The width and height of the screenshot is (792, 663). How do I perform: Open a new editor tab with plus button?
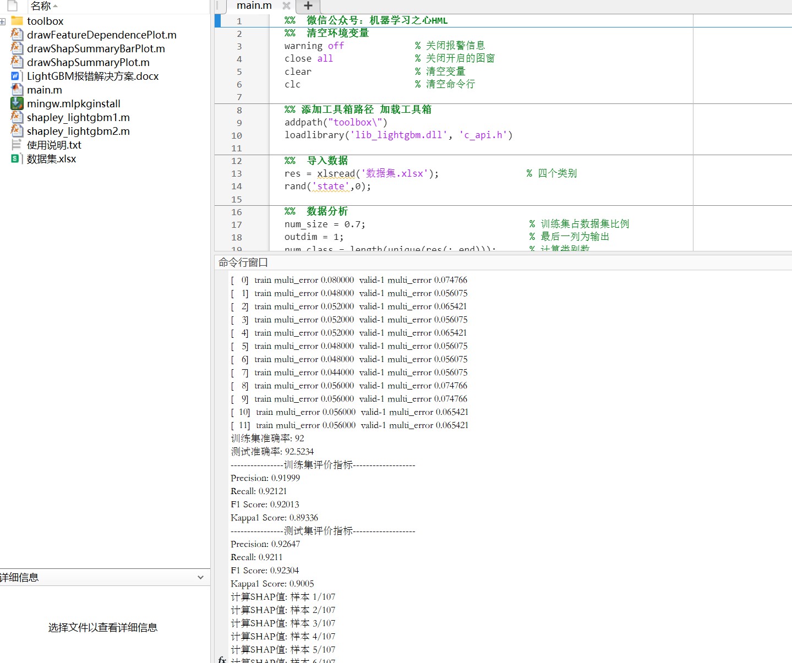[308, 6]
